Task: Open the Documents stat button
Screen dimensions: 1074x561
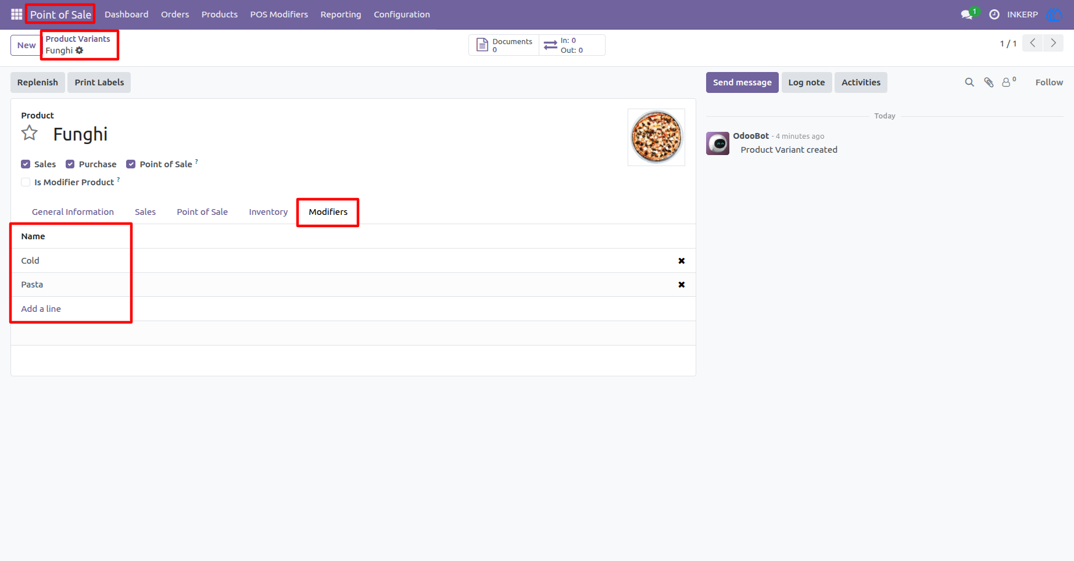Action: coord(504,45)
